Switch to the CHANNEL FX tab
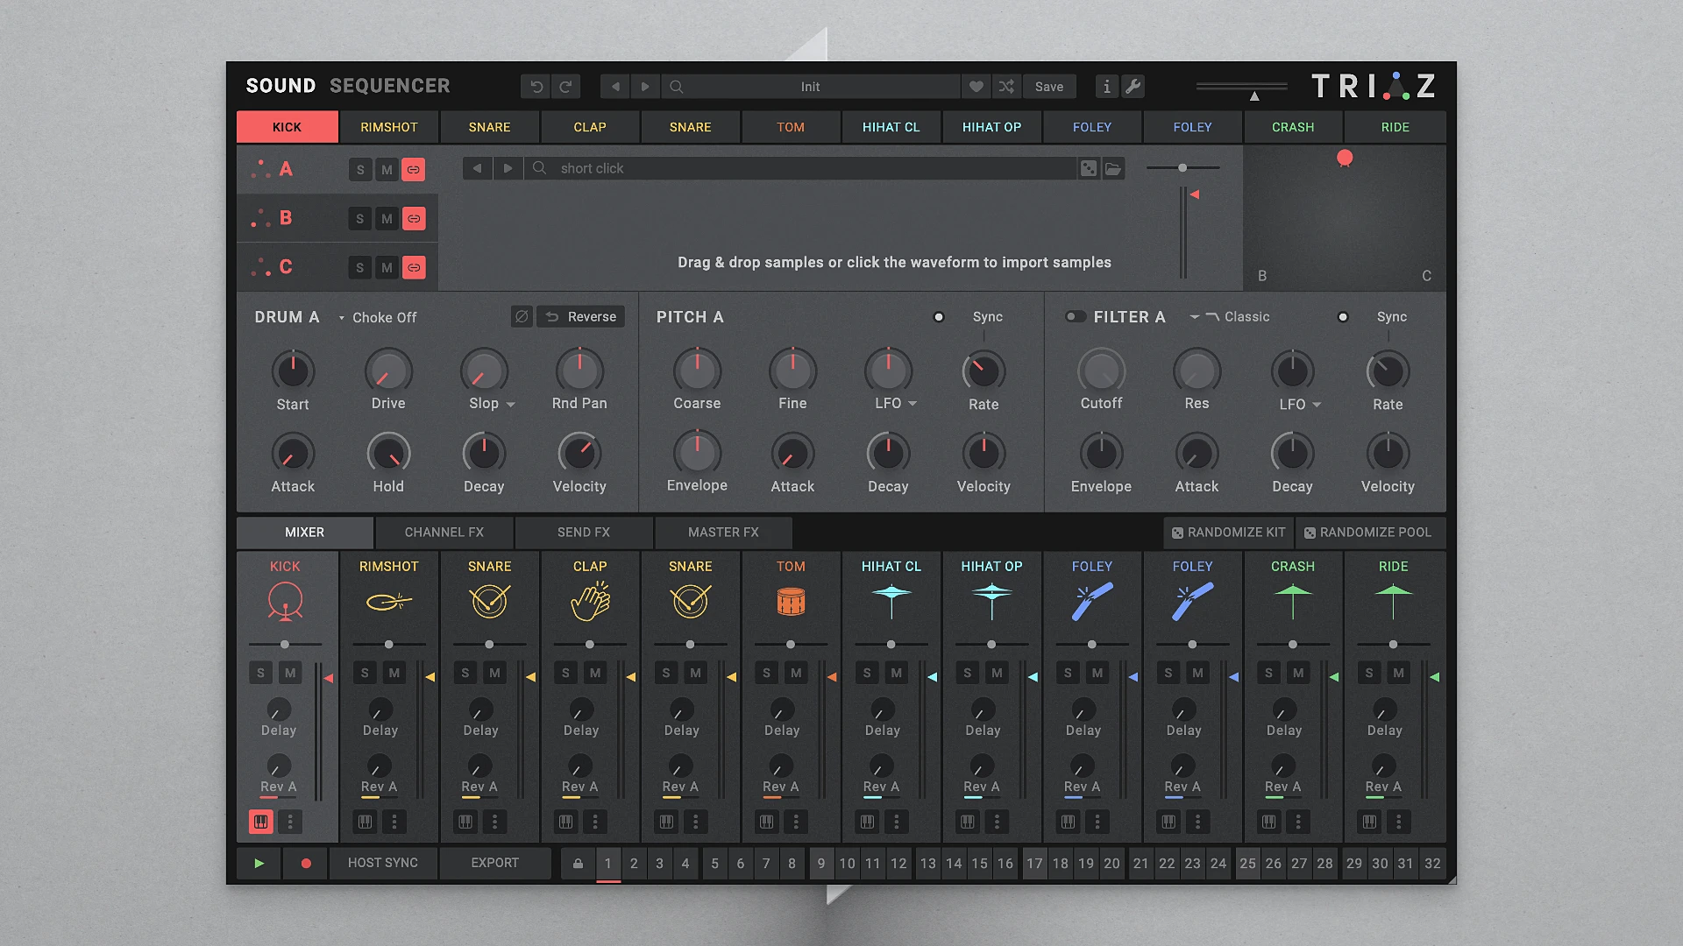The image size is (1683, 946). pos(444,532)
